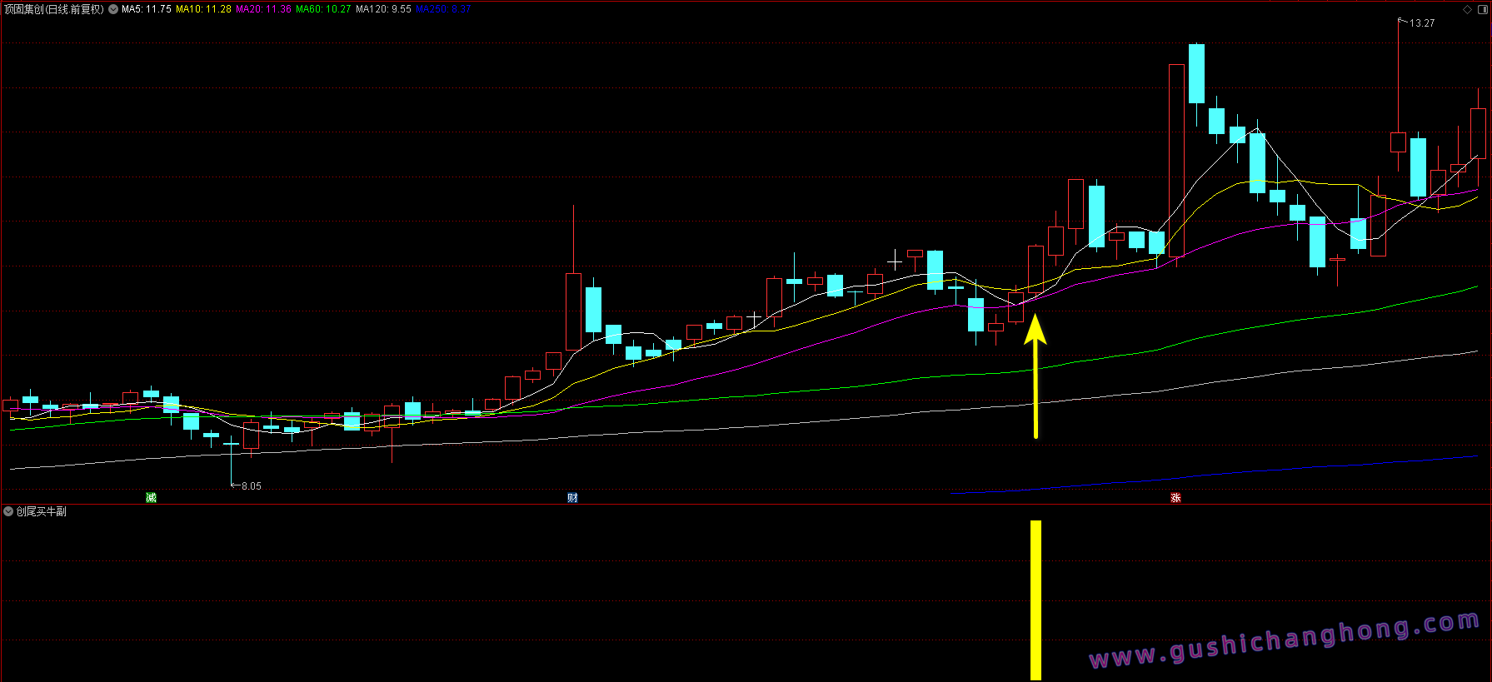
Task: Click the yellow signal bar in sub-chart
Action: 1035,600
